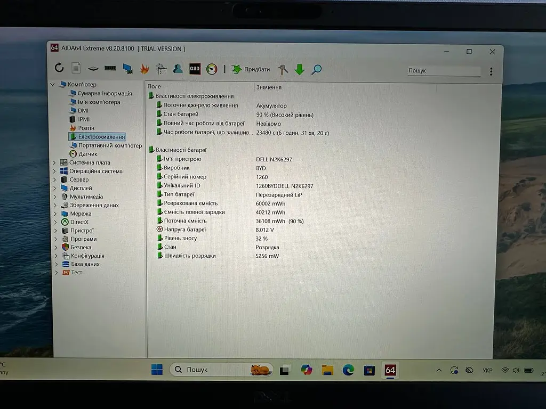Select the Рівень зносу row

(x=212, y=238)
